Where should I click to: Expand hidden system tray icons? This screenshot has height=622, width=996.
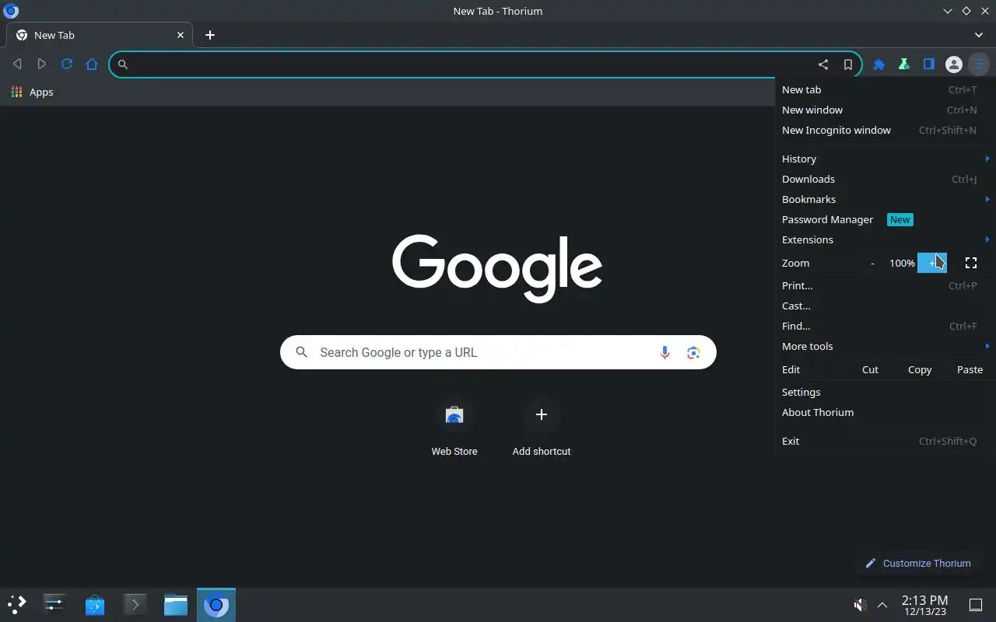pos(882,605)
